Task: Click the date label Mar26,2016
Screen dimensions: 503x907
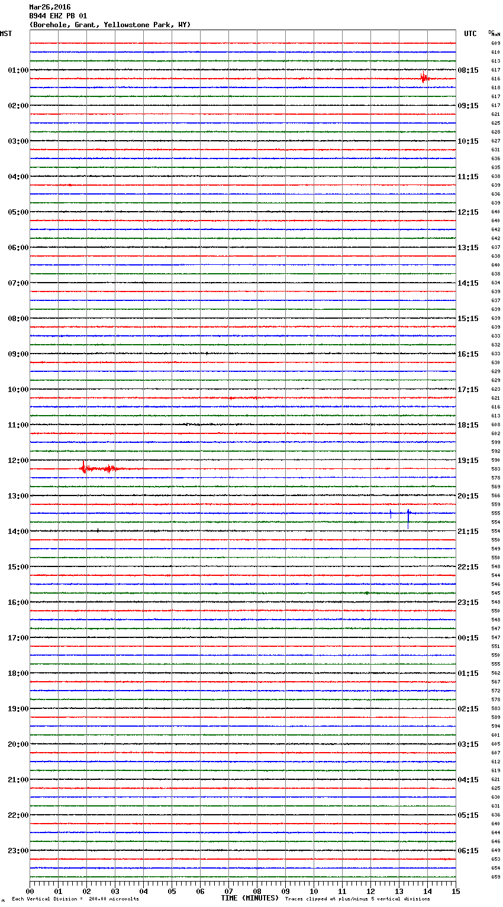Action: coord(50,7)
